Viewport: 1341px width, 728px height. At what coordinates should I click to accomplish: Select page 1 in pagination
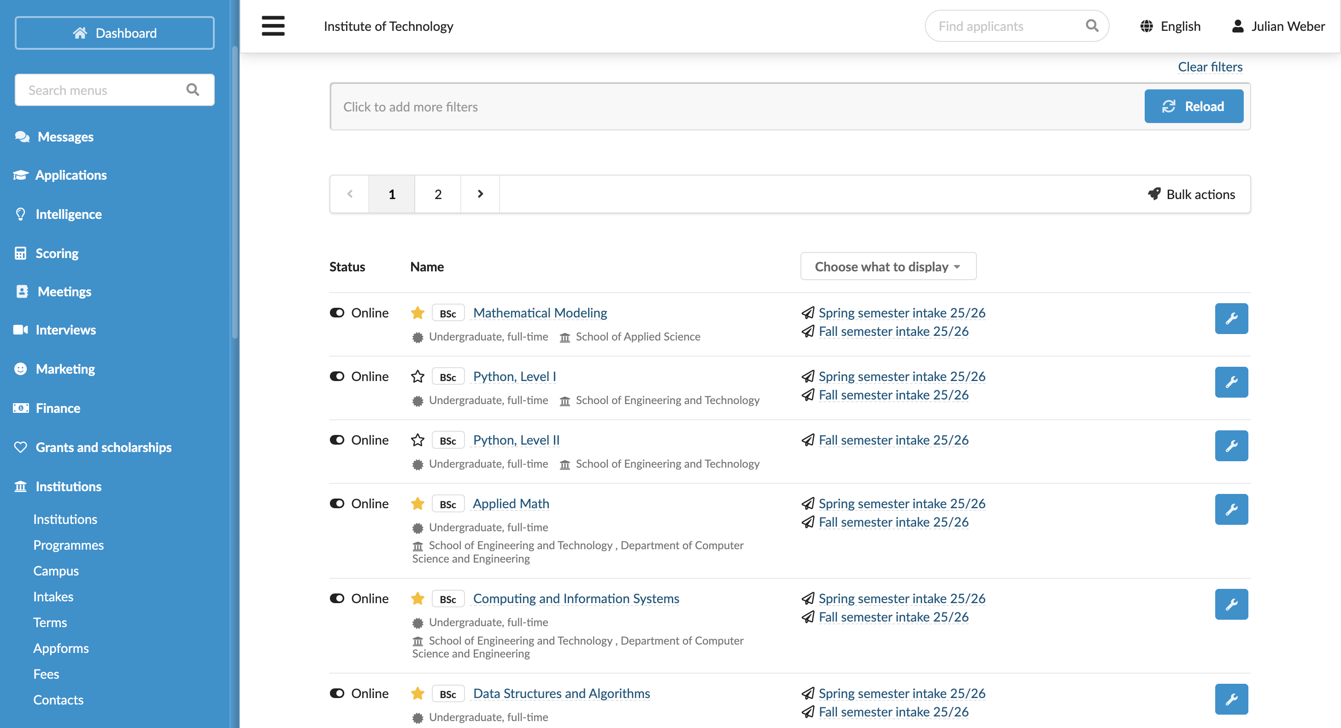[x=392, y=194]
